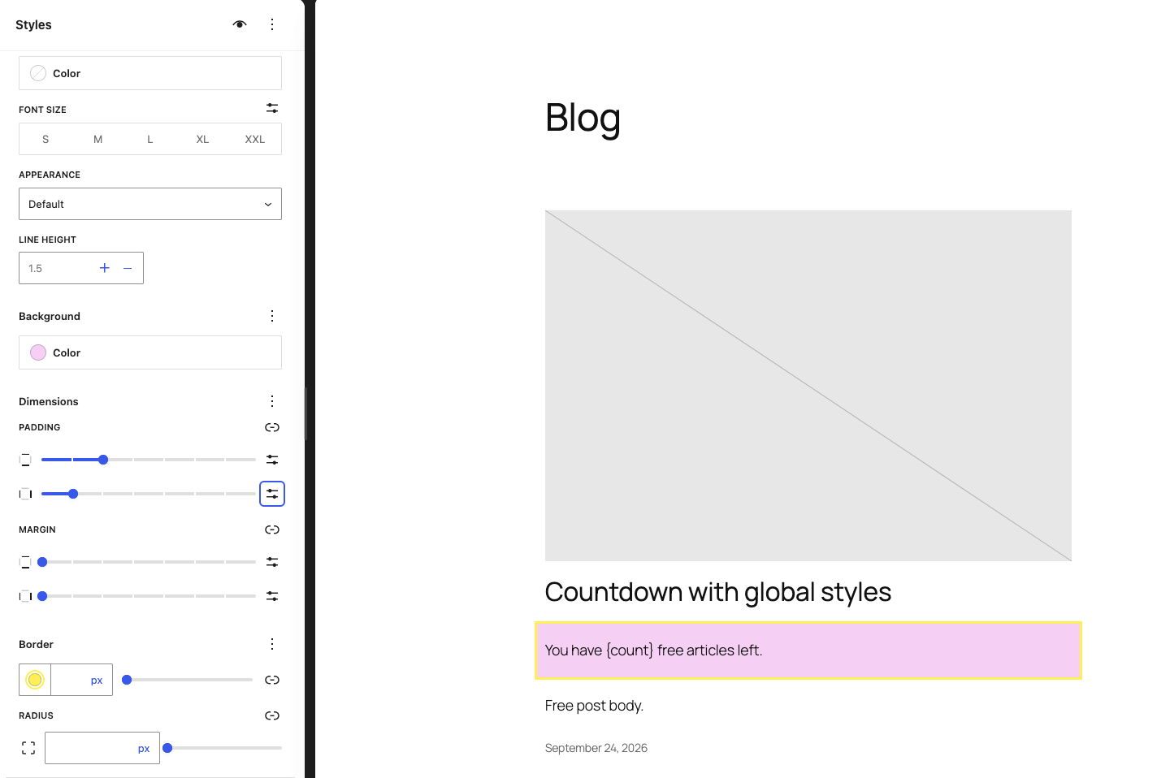This screenshot has height=778, width=1170.
Task: Select font size M
Action: click(97, 139)
